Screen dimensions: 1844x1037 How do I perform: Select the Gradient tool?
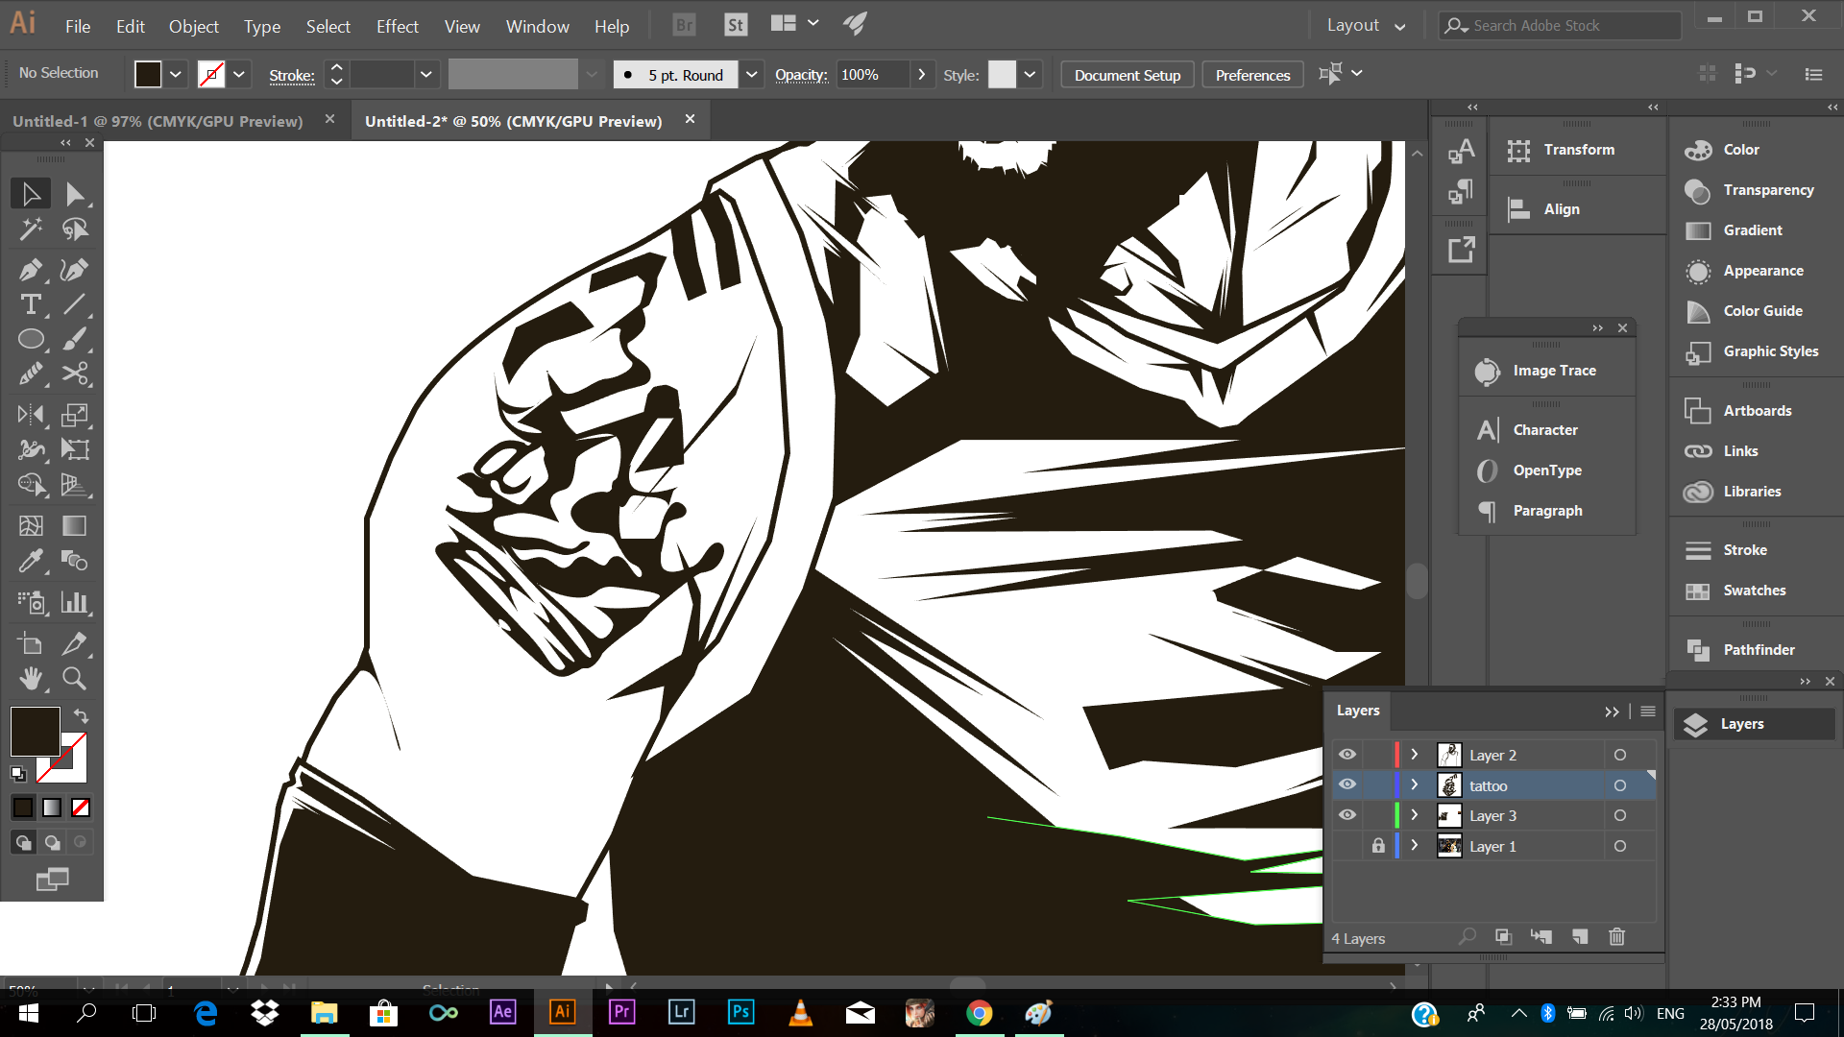click(x=75, y=525)
